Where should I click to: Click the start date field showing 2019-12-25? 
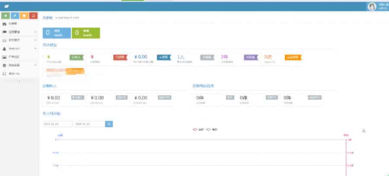[57, 124]
